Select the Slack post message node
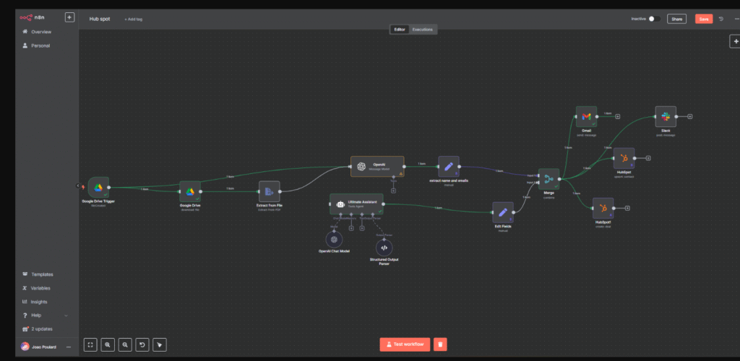Image resolution: width=740 pixels, height=361 pixels. pyautogui.click(x=665, y=116)
